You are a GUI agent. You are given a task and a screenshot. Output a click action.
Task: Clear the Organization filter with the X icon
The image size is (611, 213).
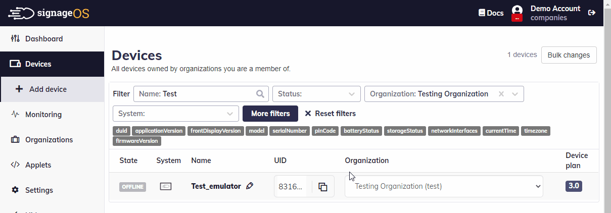[x=501, y=94]
